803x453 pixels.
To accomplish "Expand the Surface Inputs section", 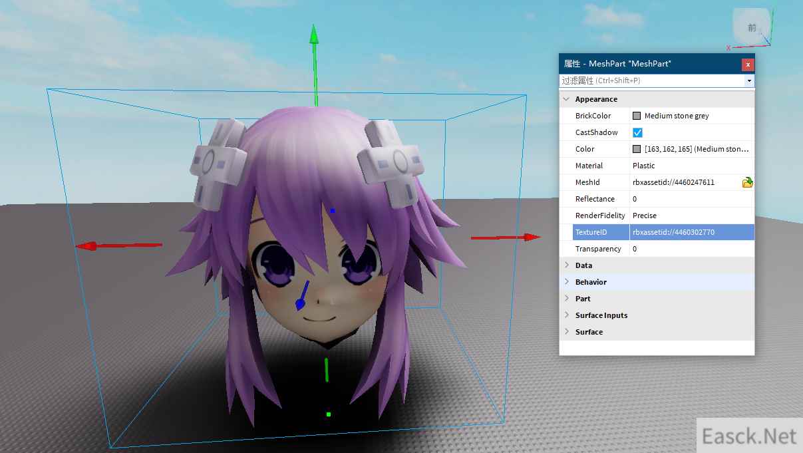I will [566, 315].
